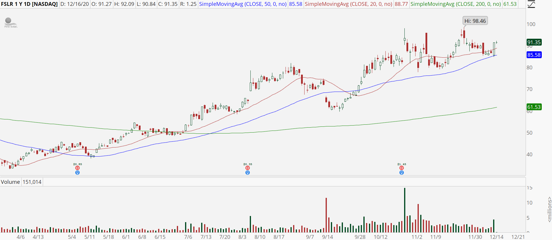The width and height of the screenshot is (552, 240).
Task: Click the 10 label on the volume axis
Action: [x=529, y=203]
